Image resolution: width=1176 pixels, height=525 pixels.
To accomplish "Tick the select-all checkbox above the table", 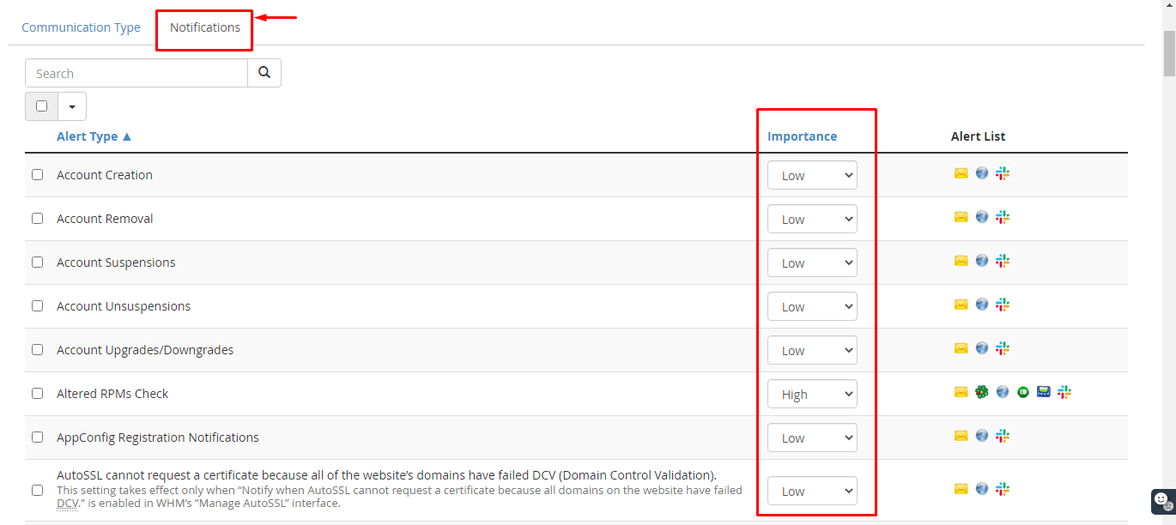I will click(x=41, y=106).
